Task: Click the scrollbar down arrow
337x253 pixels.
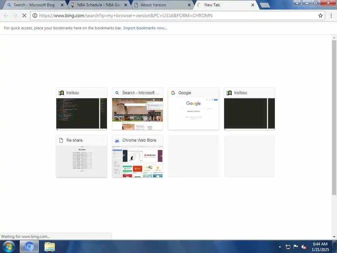Action: pos(334,237)
